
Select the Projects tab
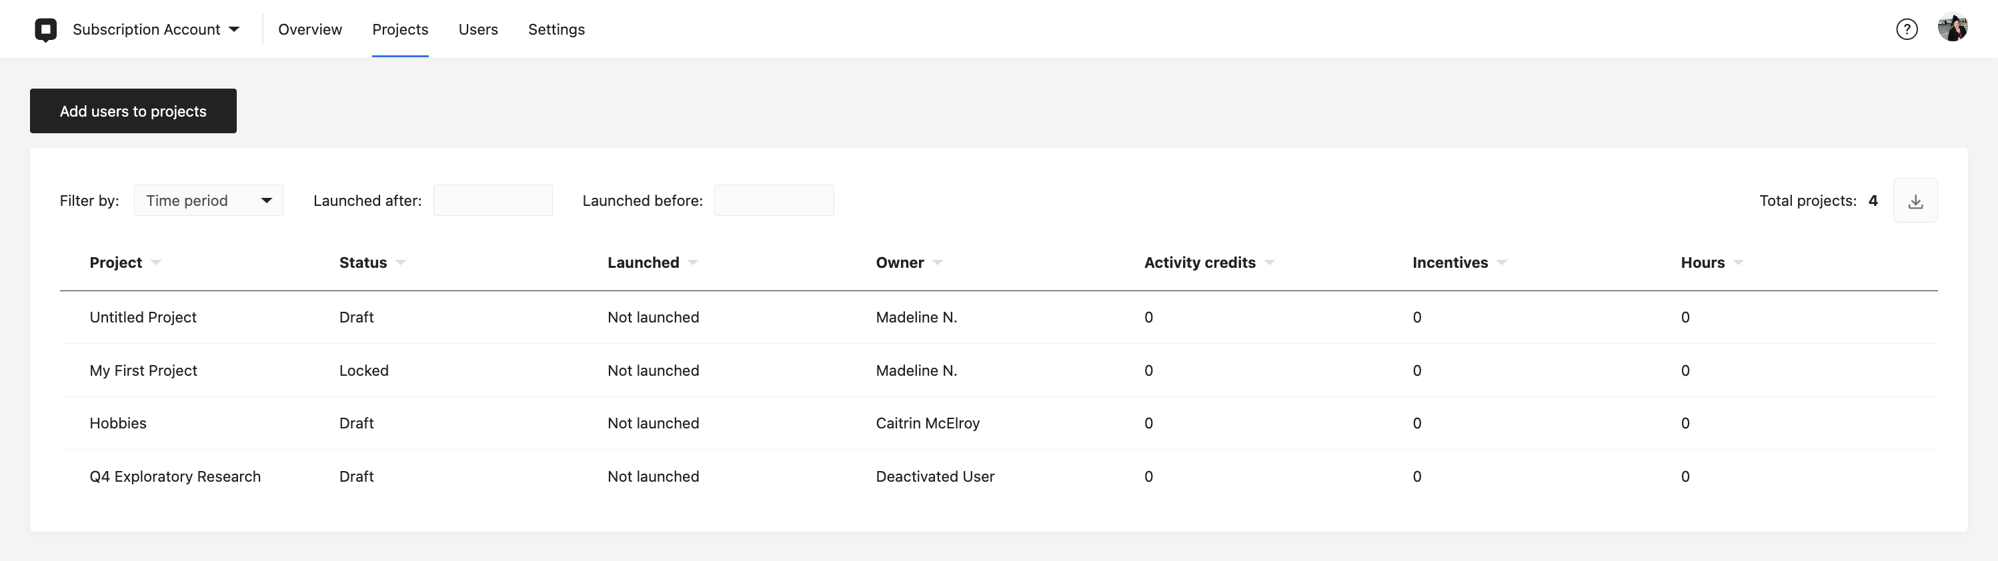coord(400,29)
